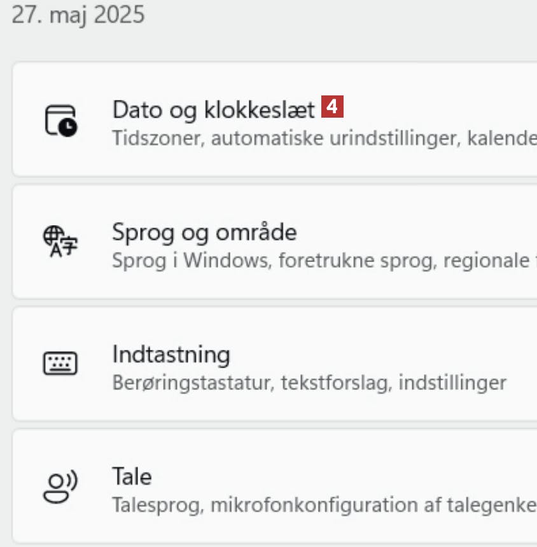Open the "Sprog og område" heading
Screen dimensions: 537x547
click(x=204, y=232)
